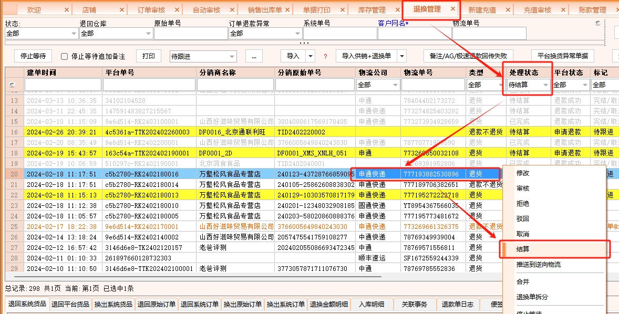
Task: Close the 退换管理 tab
Action: click(453, 9)
